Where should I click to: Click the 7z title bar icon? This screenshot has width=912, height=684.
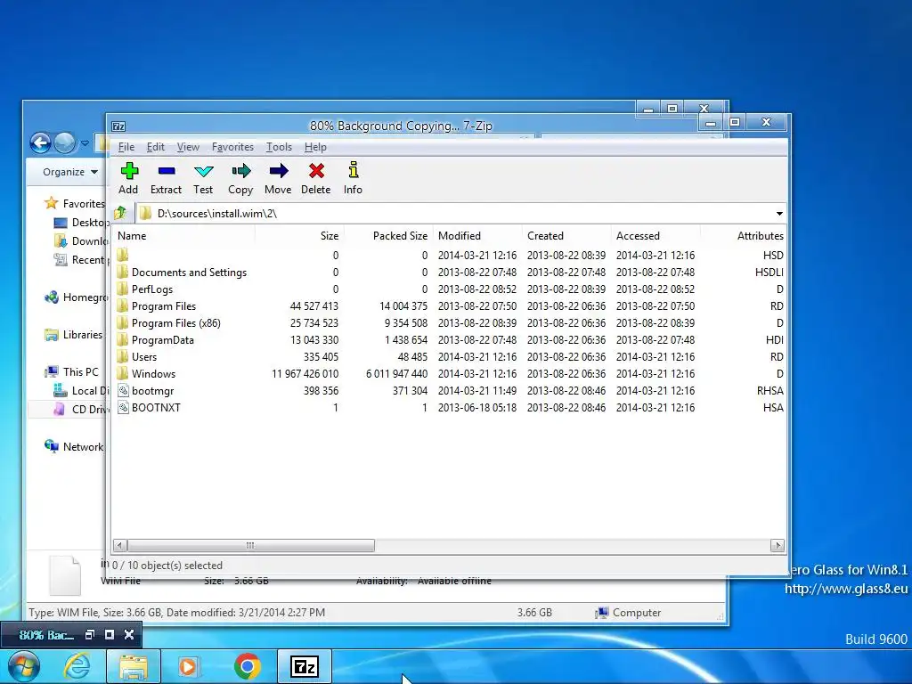point(118,126)
